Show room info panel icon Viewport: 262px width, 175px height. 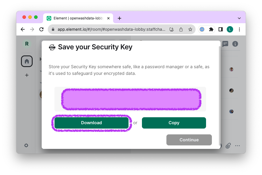click(x=235, y=44)
